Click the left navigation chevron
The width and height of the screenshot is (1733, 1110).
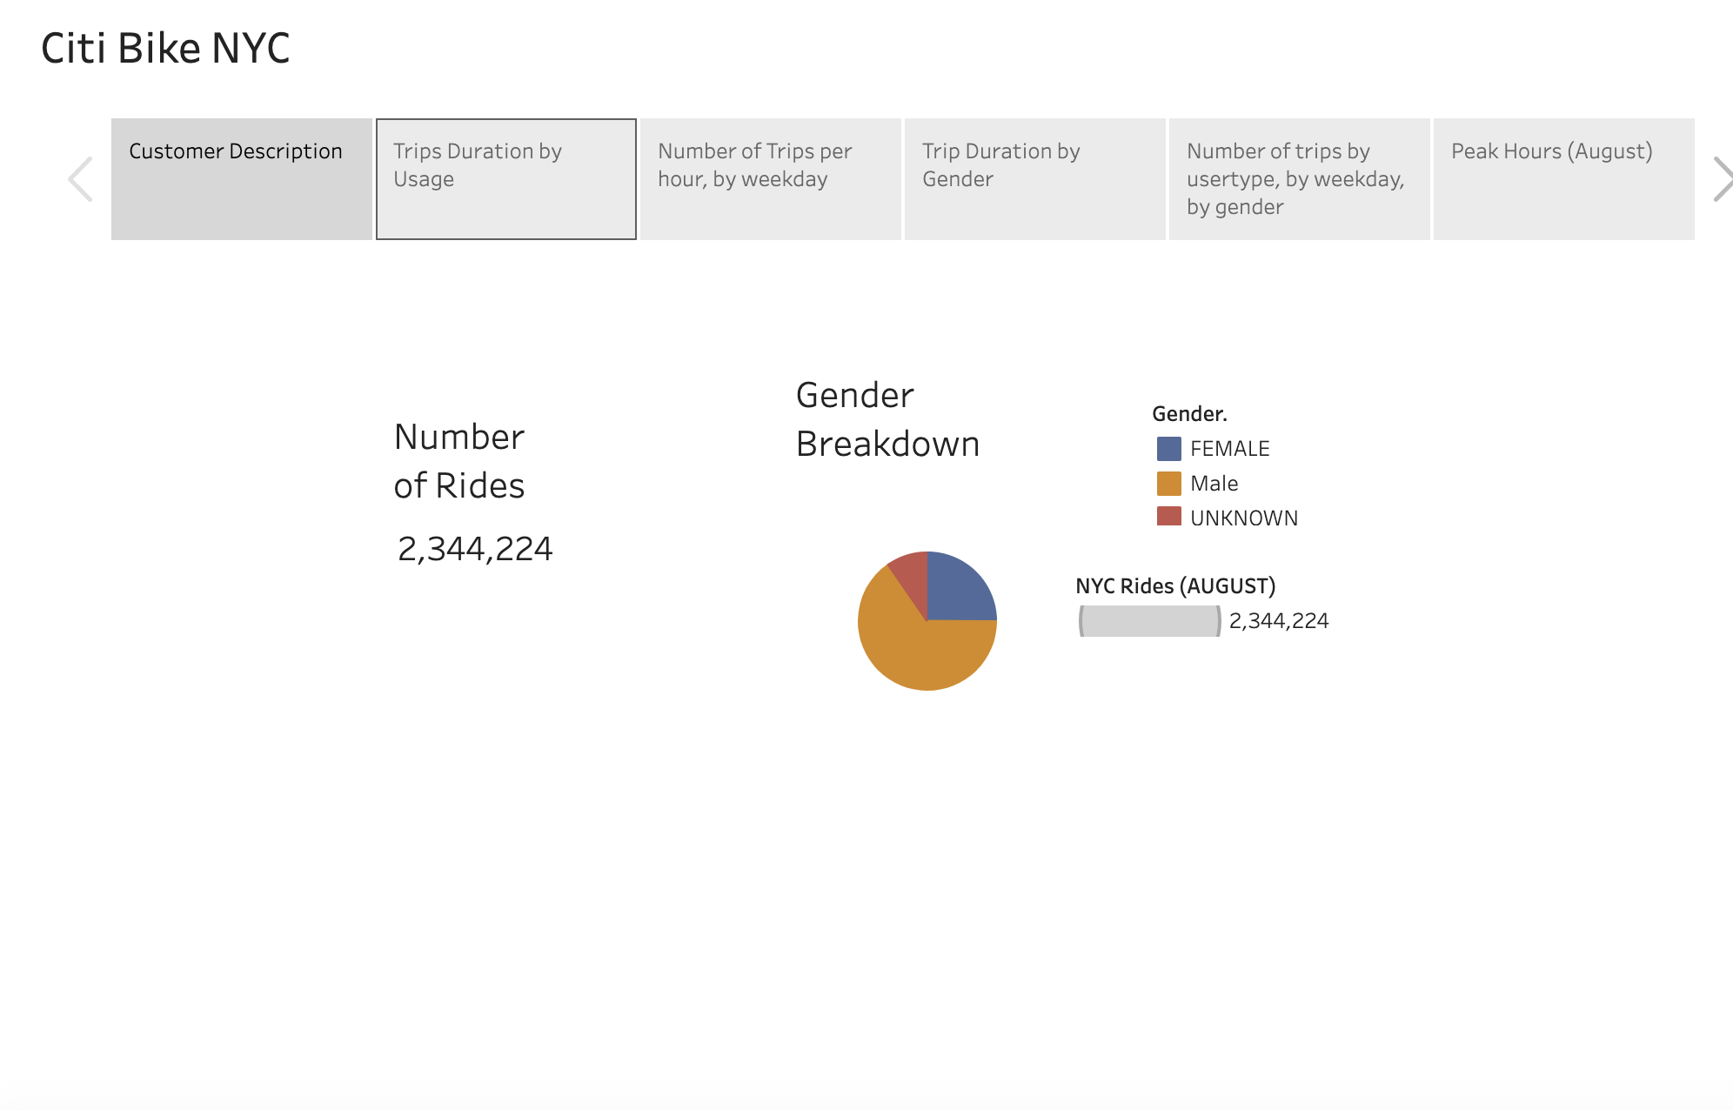click(x=79, y=178)
